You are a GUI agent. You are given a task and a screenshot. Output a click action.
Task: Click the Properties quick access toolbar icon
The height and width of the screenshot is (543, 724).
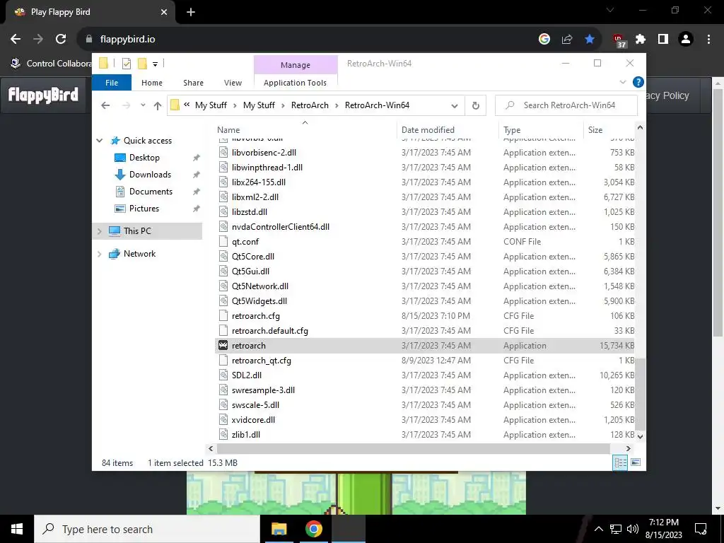(x=126, y=64)
